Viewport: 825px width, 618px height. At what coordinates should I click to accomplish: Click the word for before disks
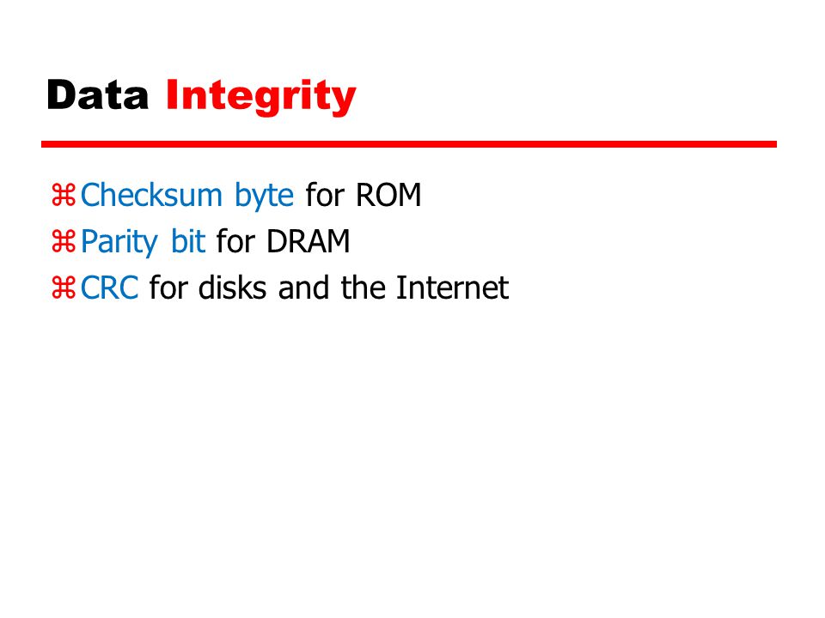click(168, 288)
